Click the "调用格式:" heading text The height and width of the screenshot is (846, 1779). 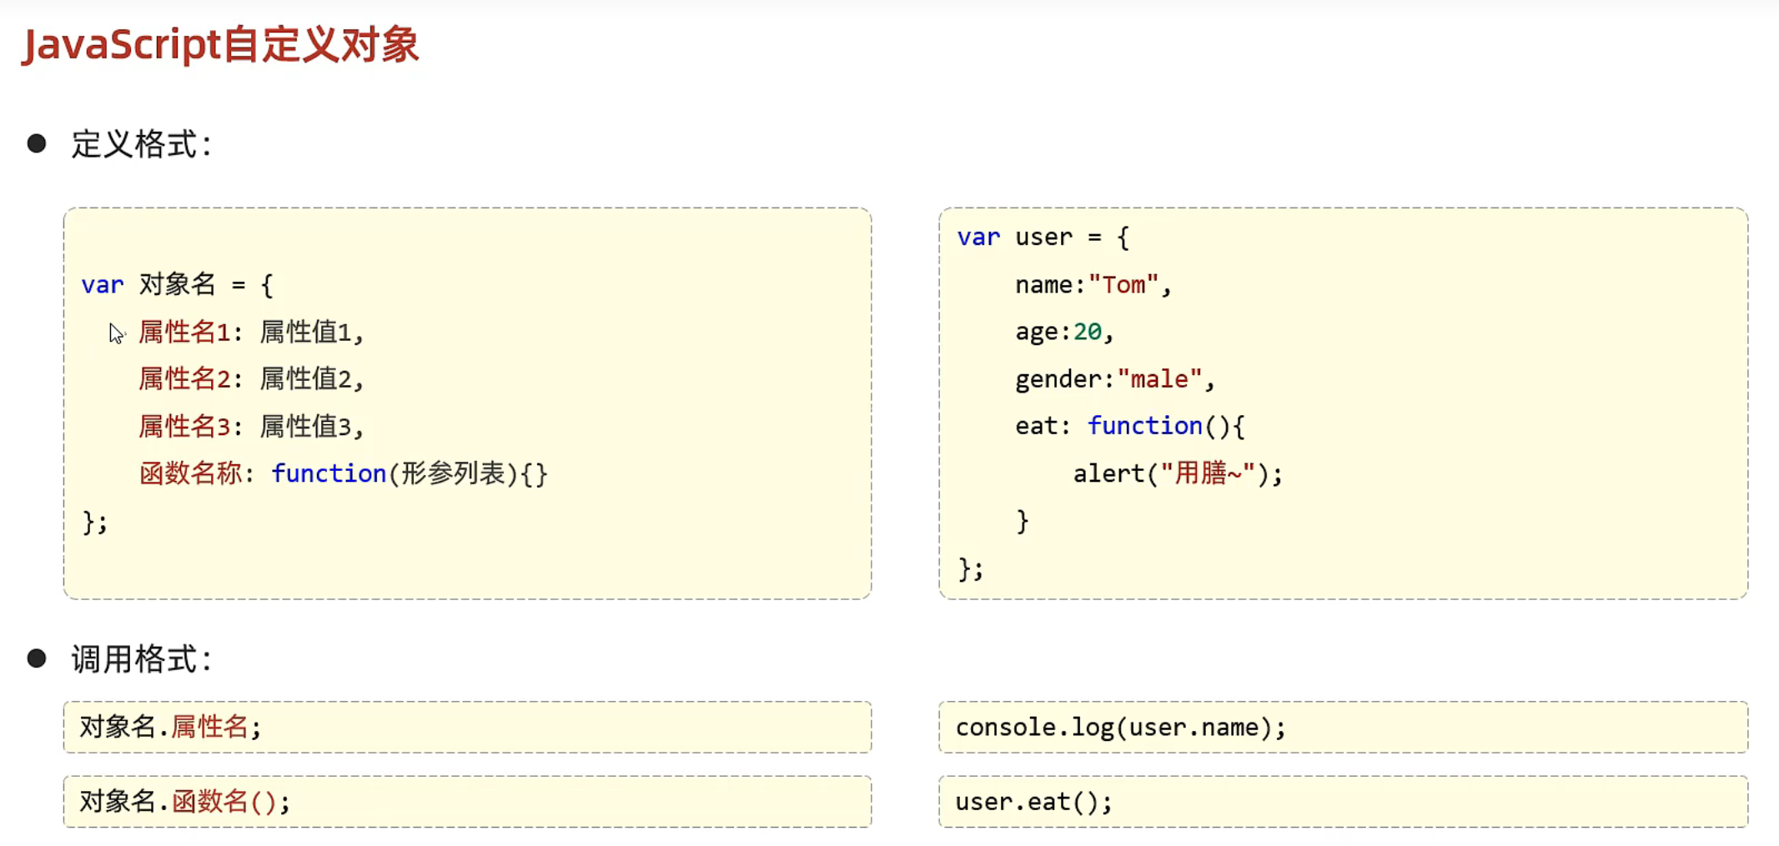click(142, 659)
